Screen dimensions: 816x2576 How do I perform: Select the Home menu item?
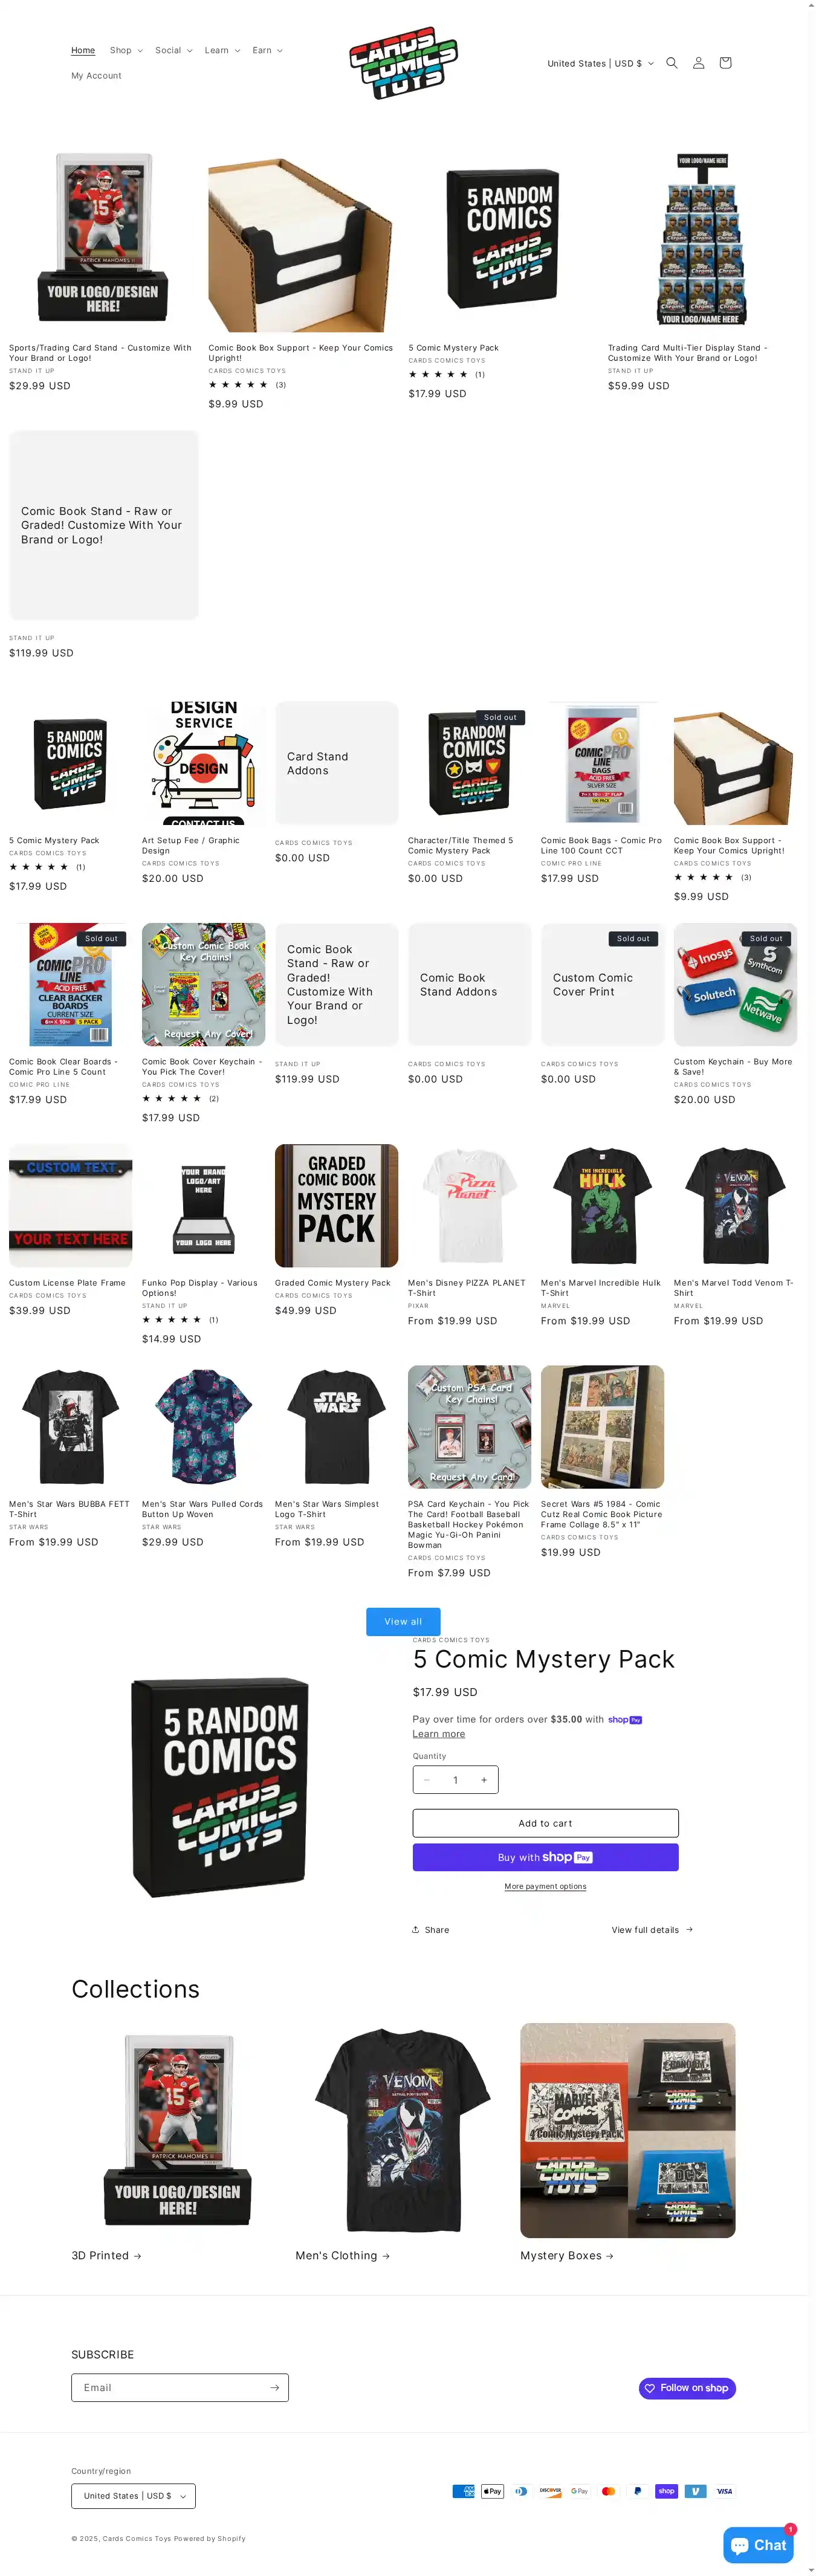[83, 50]
